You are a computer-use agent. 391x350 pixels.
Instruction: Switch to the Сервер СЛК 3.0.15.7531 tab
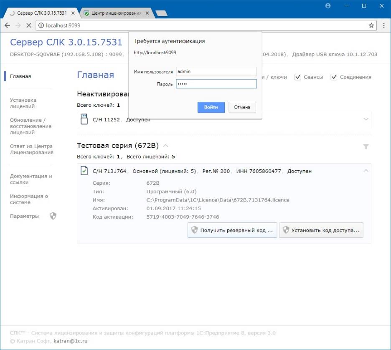[42, 13]
